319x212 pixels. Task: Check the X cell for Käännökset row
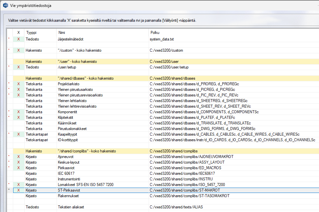tap(19, 123)
